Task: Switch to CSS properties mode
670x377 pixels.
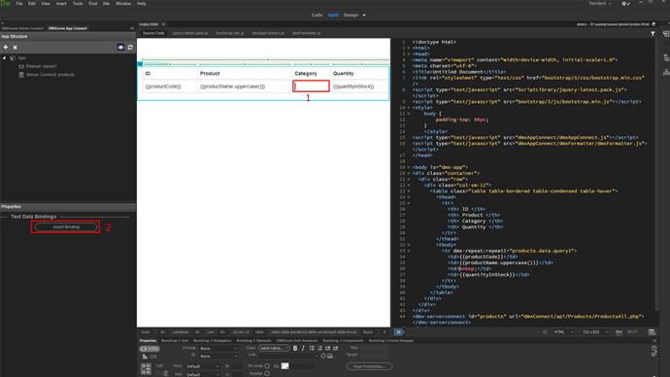Action: click(150, 357)
